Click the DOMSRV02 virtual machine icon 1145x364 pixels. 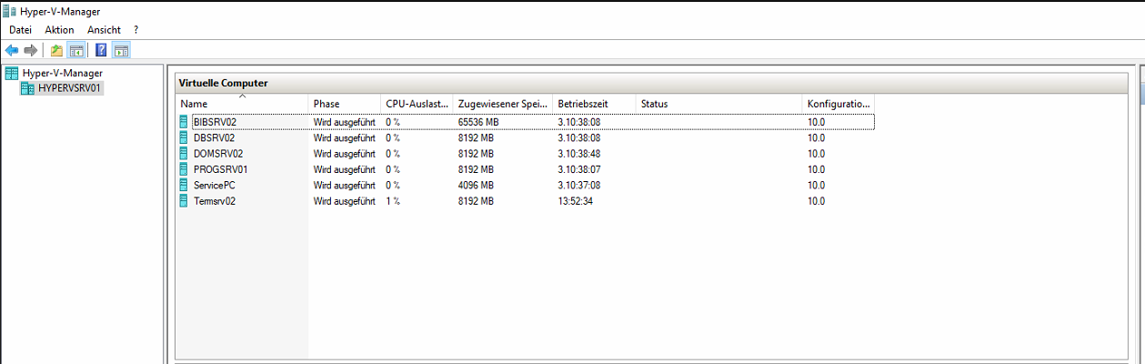pos(185,153)
